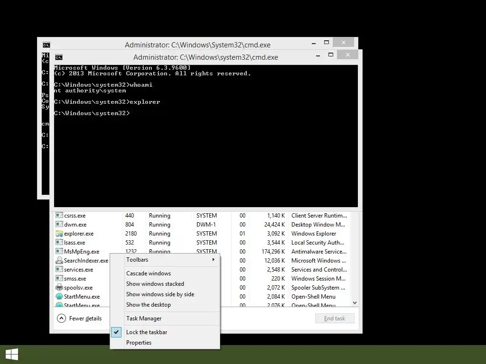
Task: Minimize the front cmd.exe window
Action: 318,55
